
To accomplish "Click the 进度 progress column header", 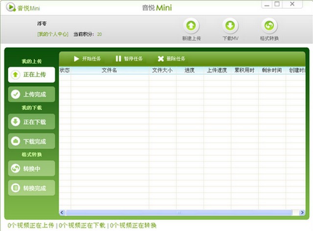I will click(189, 70).
